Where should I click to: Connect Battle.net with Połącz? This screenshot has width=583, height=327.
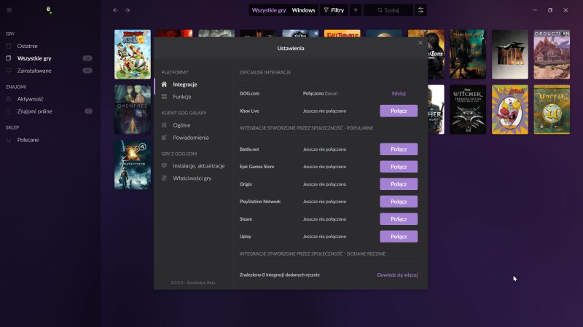399,149
